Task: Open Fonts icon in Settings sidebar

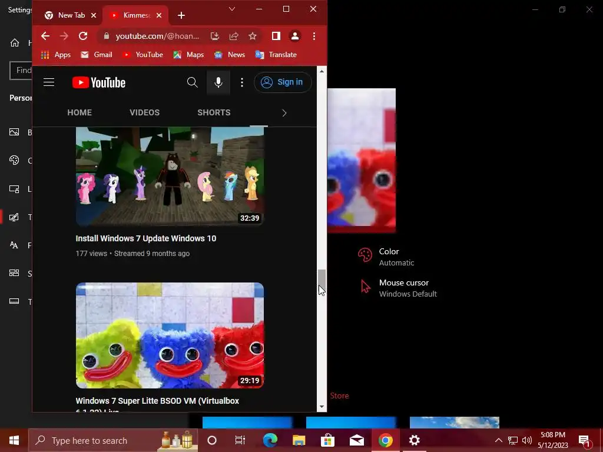Action: point(14,245)
